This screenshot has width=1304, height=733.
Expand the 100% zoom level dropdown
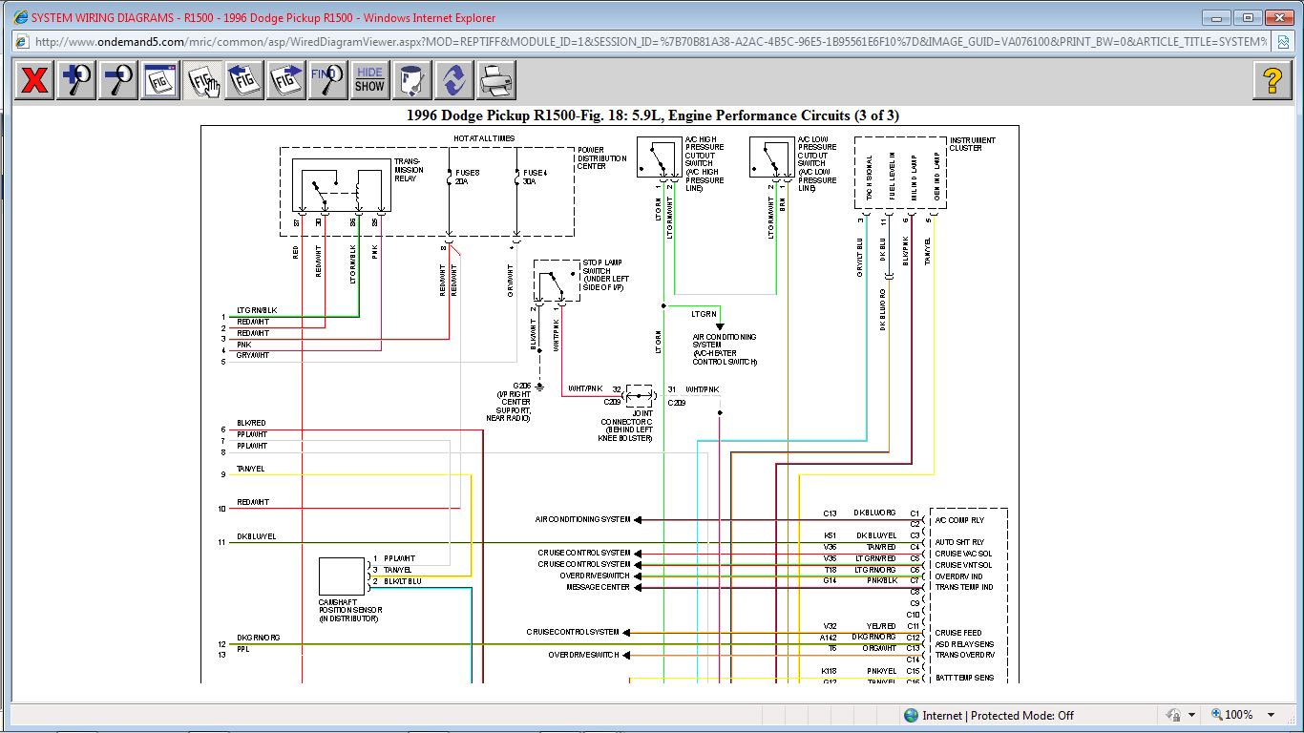point(1271,715)
